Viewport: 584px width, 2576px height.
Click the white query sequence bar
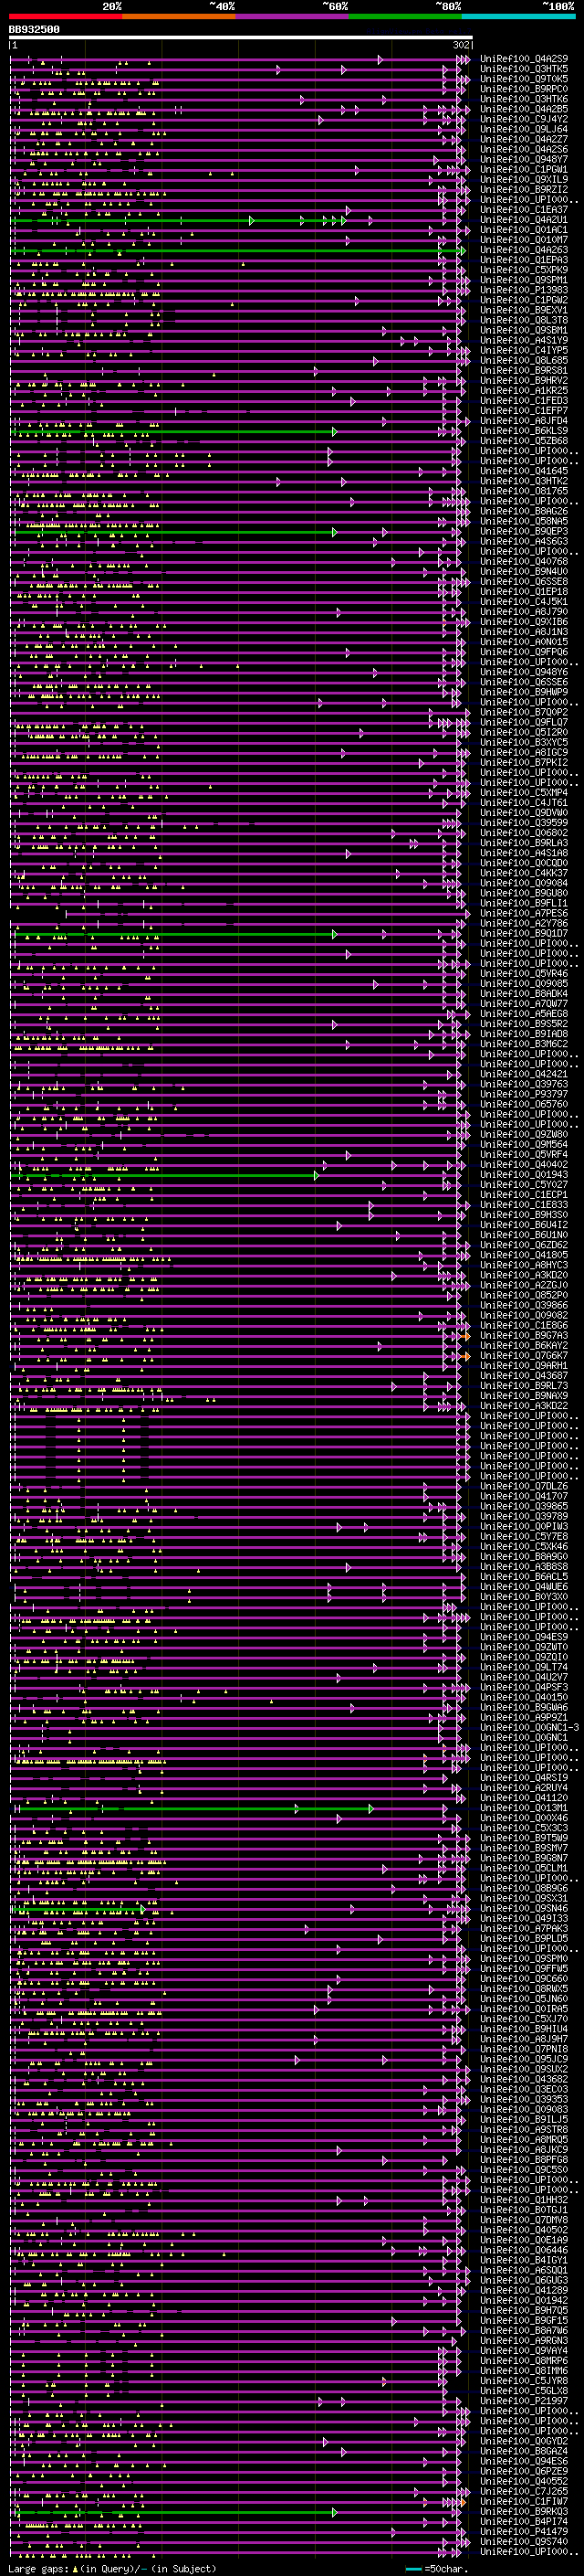(x=241, y=37)
